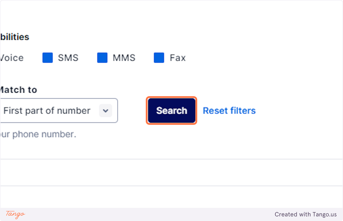Open the 'First part of number' dropdown
343x221 pixels.
(x=59, y=110)
